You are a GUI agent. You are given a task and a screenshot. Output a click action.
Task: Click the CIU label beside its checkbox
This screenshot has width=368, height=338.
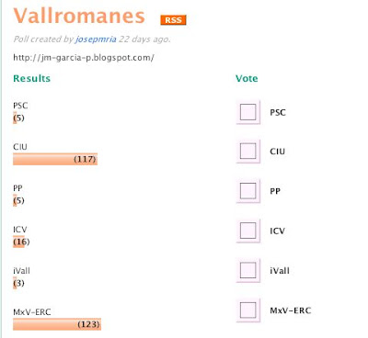pos(278,152)
